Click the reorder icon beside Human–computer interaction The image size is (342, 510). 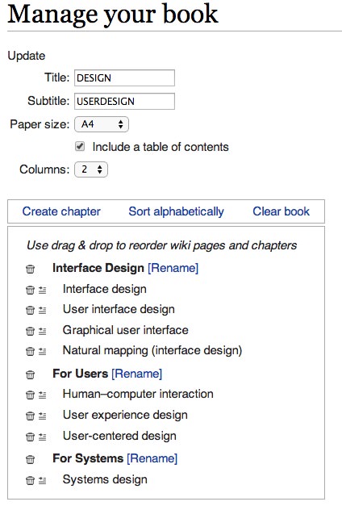pos(42,395)
